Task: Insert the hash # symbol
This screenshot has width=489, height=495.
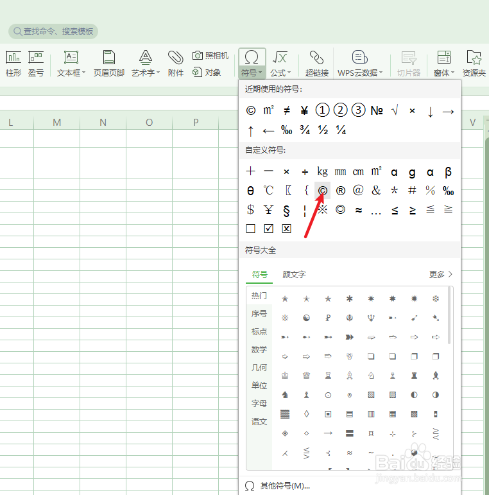Action: pos(412,190)
